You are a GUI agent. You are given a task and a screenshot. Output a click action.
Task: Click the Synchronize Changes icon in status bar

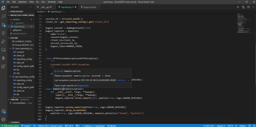tap(35, 126)
